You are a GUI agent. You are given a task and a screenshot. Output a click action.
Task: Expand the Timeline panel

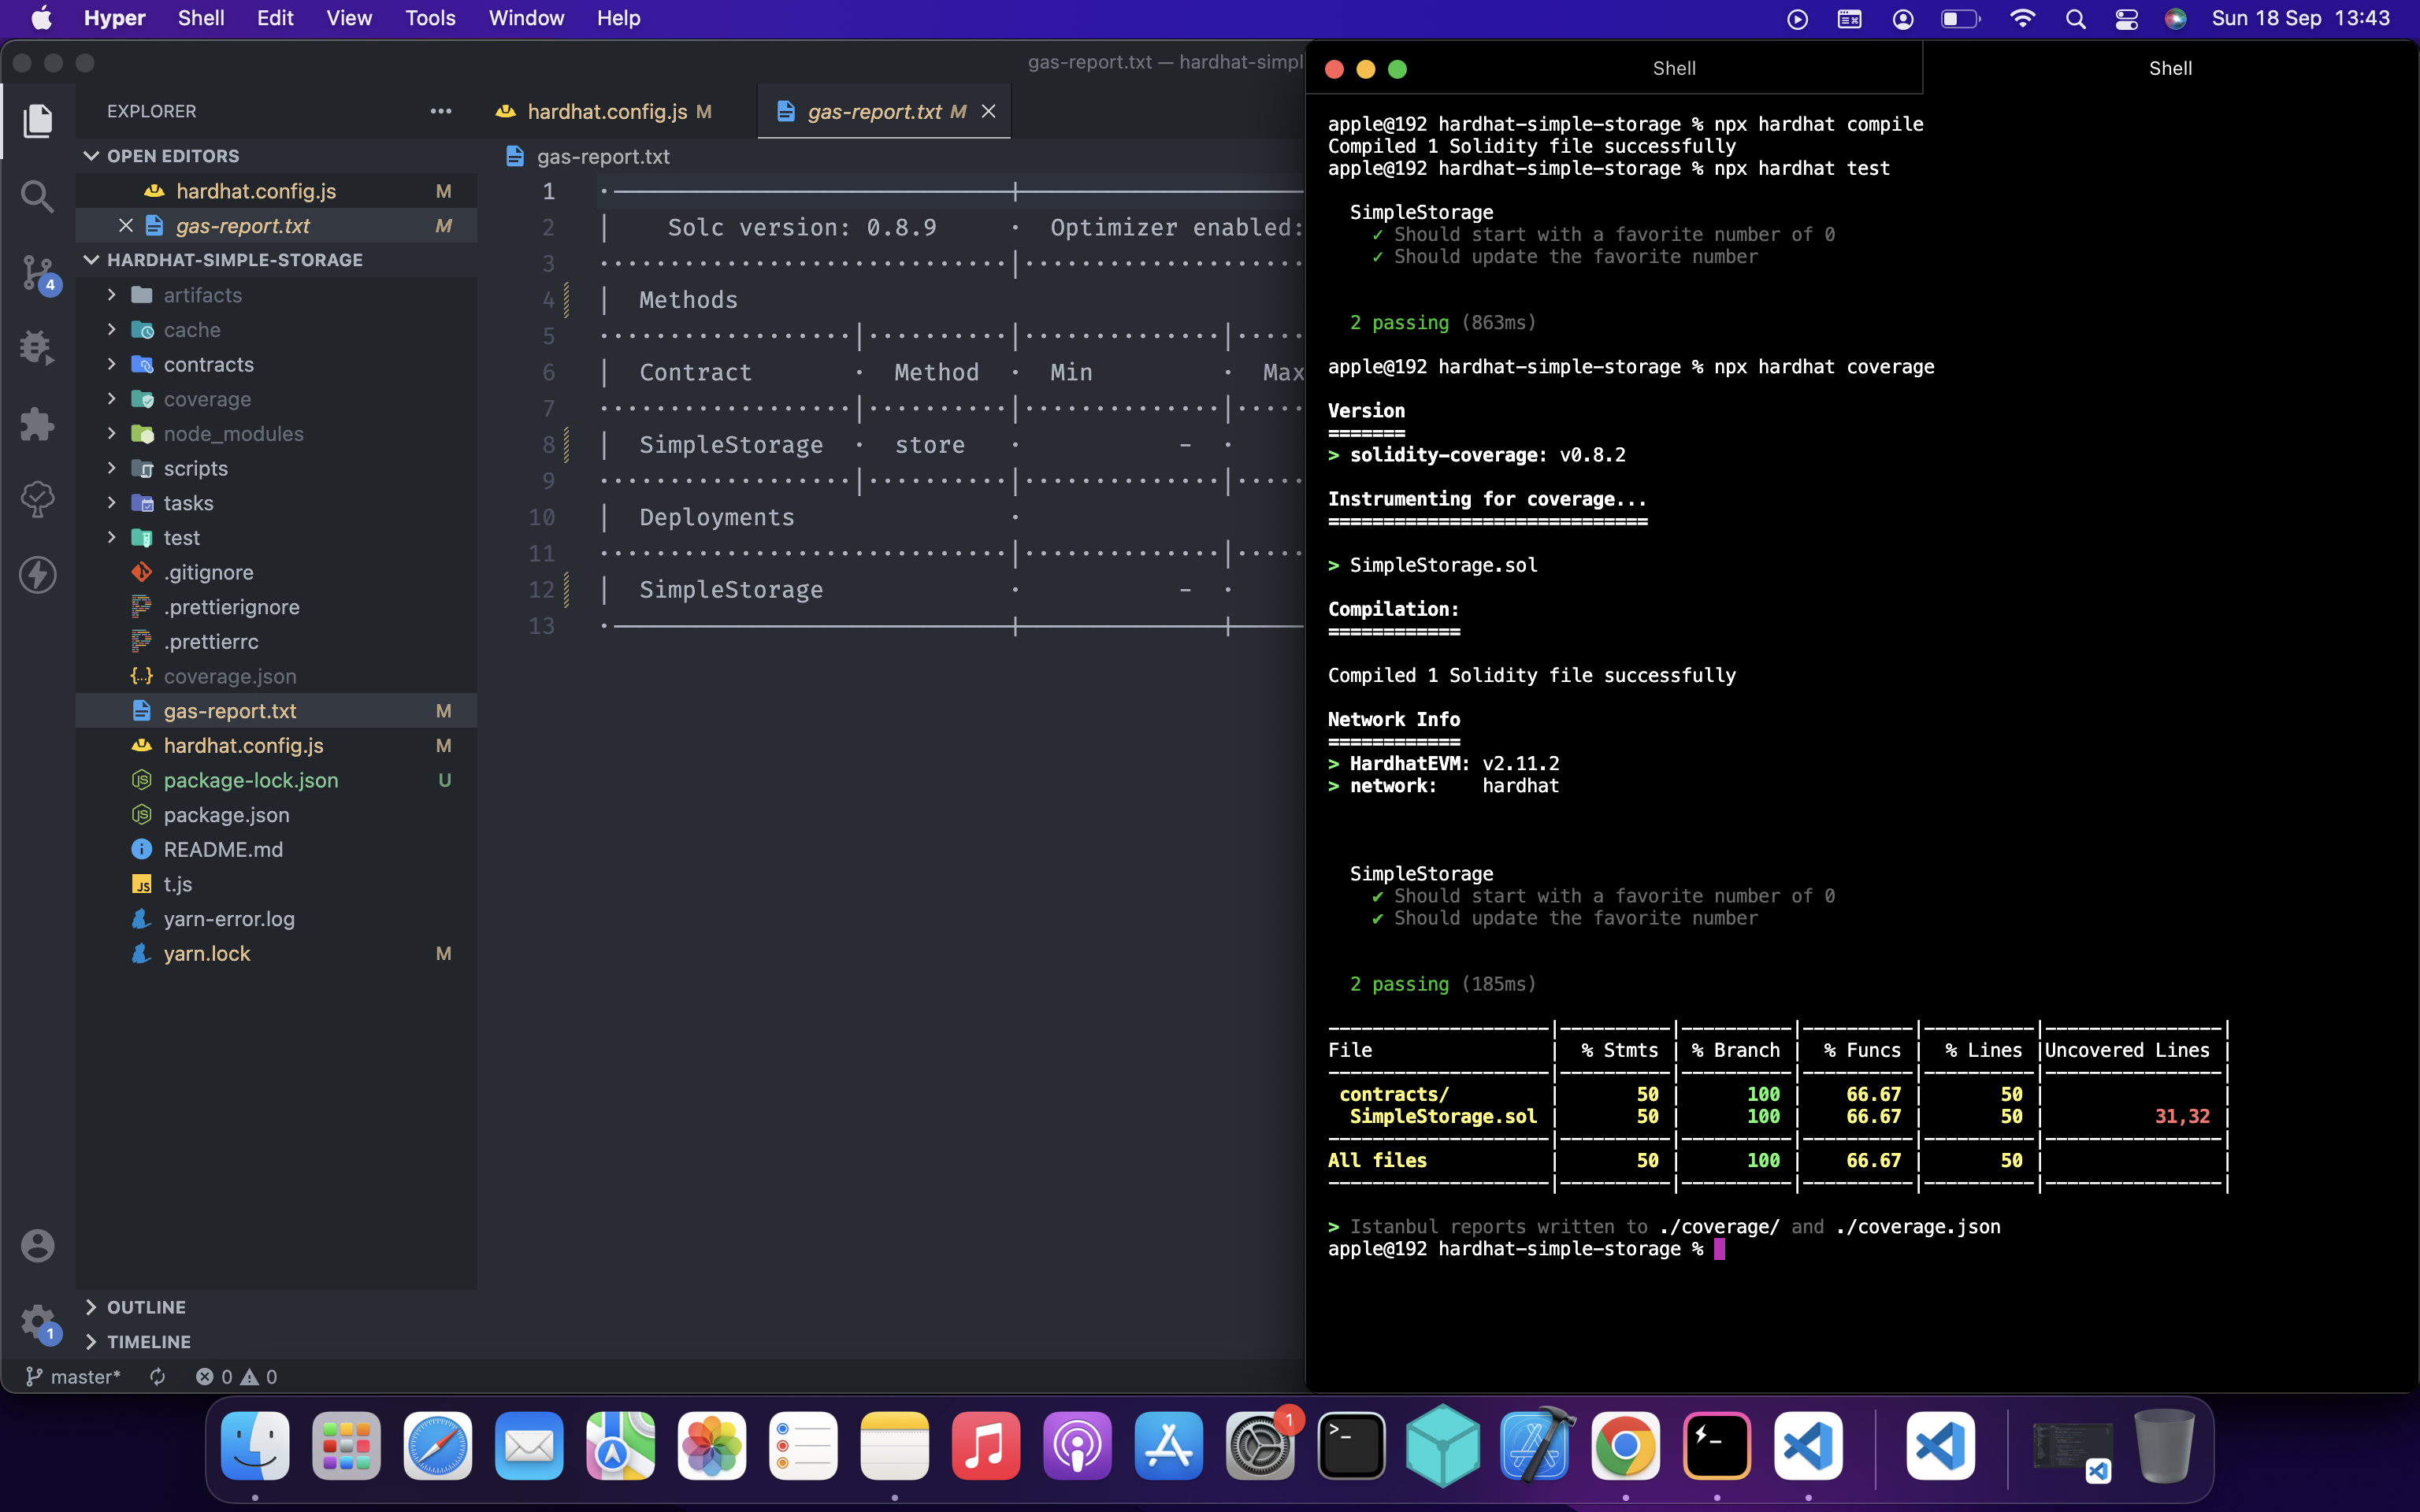click(x=277, y=1342)
